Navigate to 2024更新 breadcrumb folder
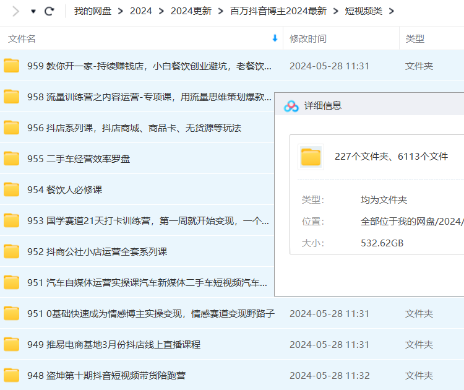The image size is (464, 390). point(191,11)
